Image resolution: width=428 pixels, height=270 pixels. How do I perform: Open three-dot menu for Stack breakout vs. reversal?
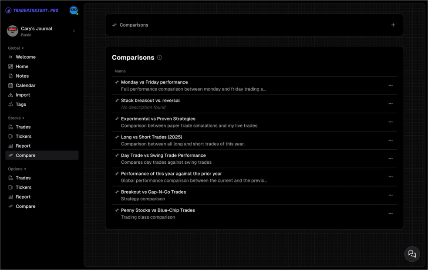click(391, 104)
